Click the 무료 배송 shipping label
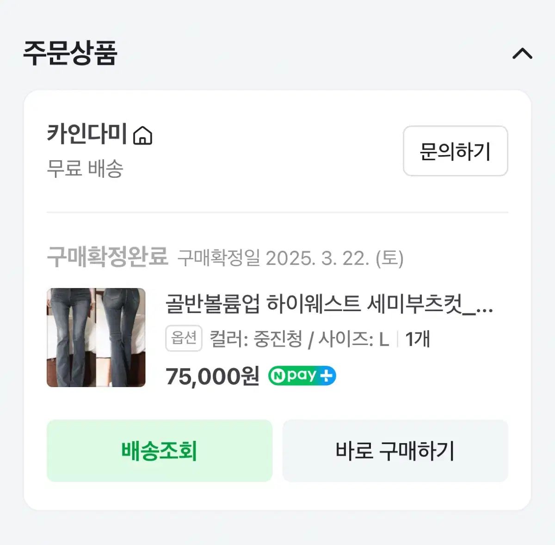This screenshot has width=555, height=545. click(85, 168)
